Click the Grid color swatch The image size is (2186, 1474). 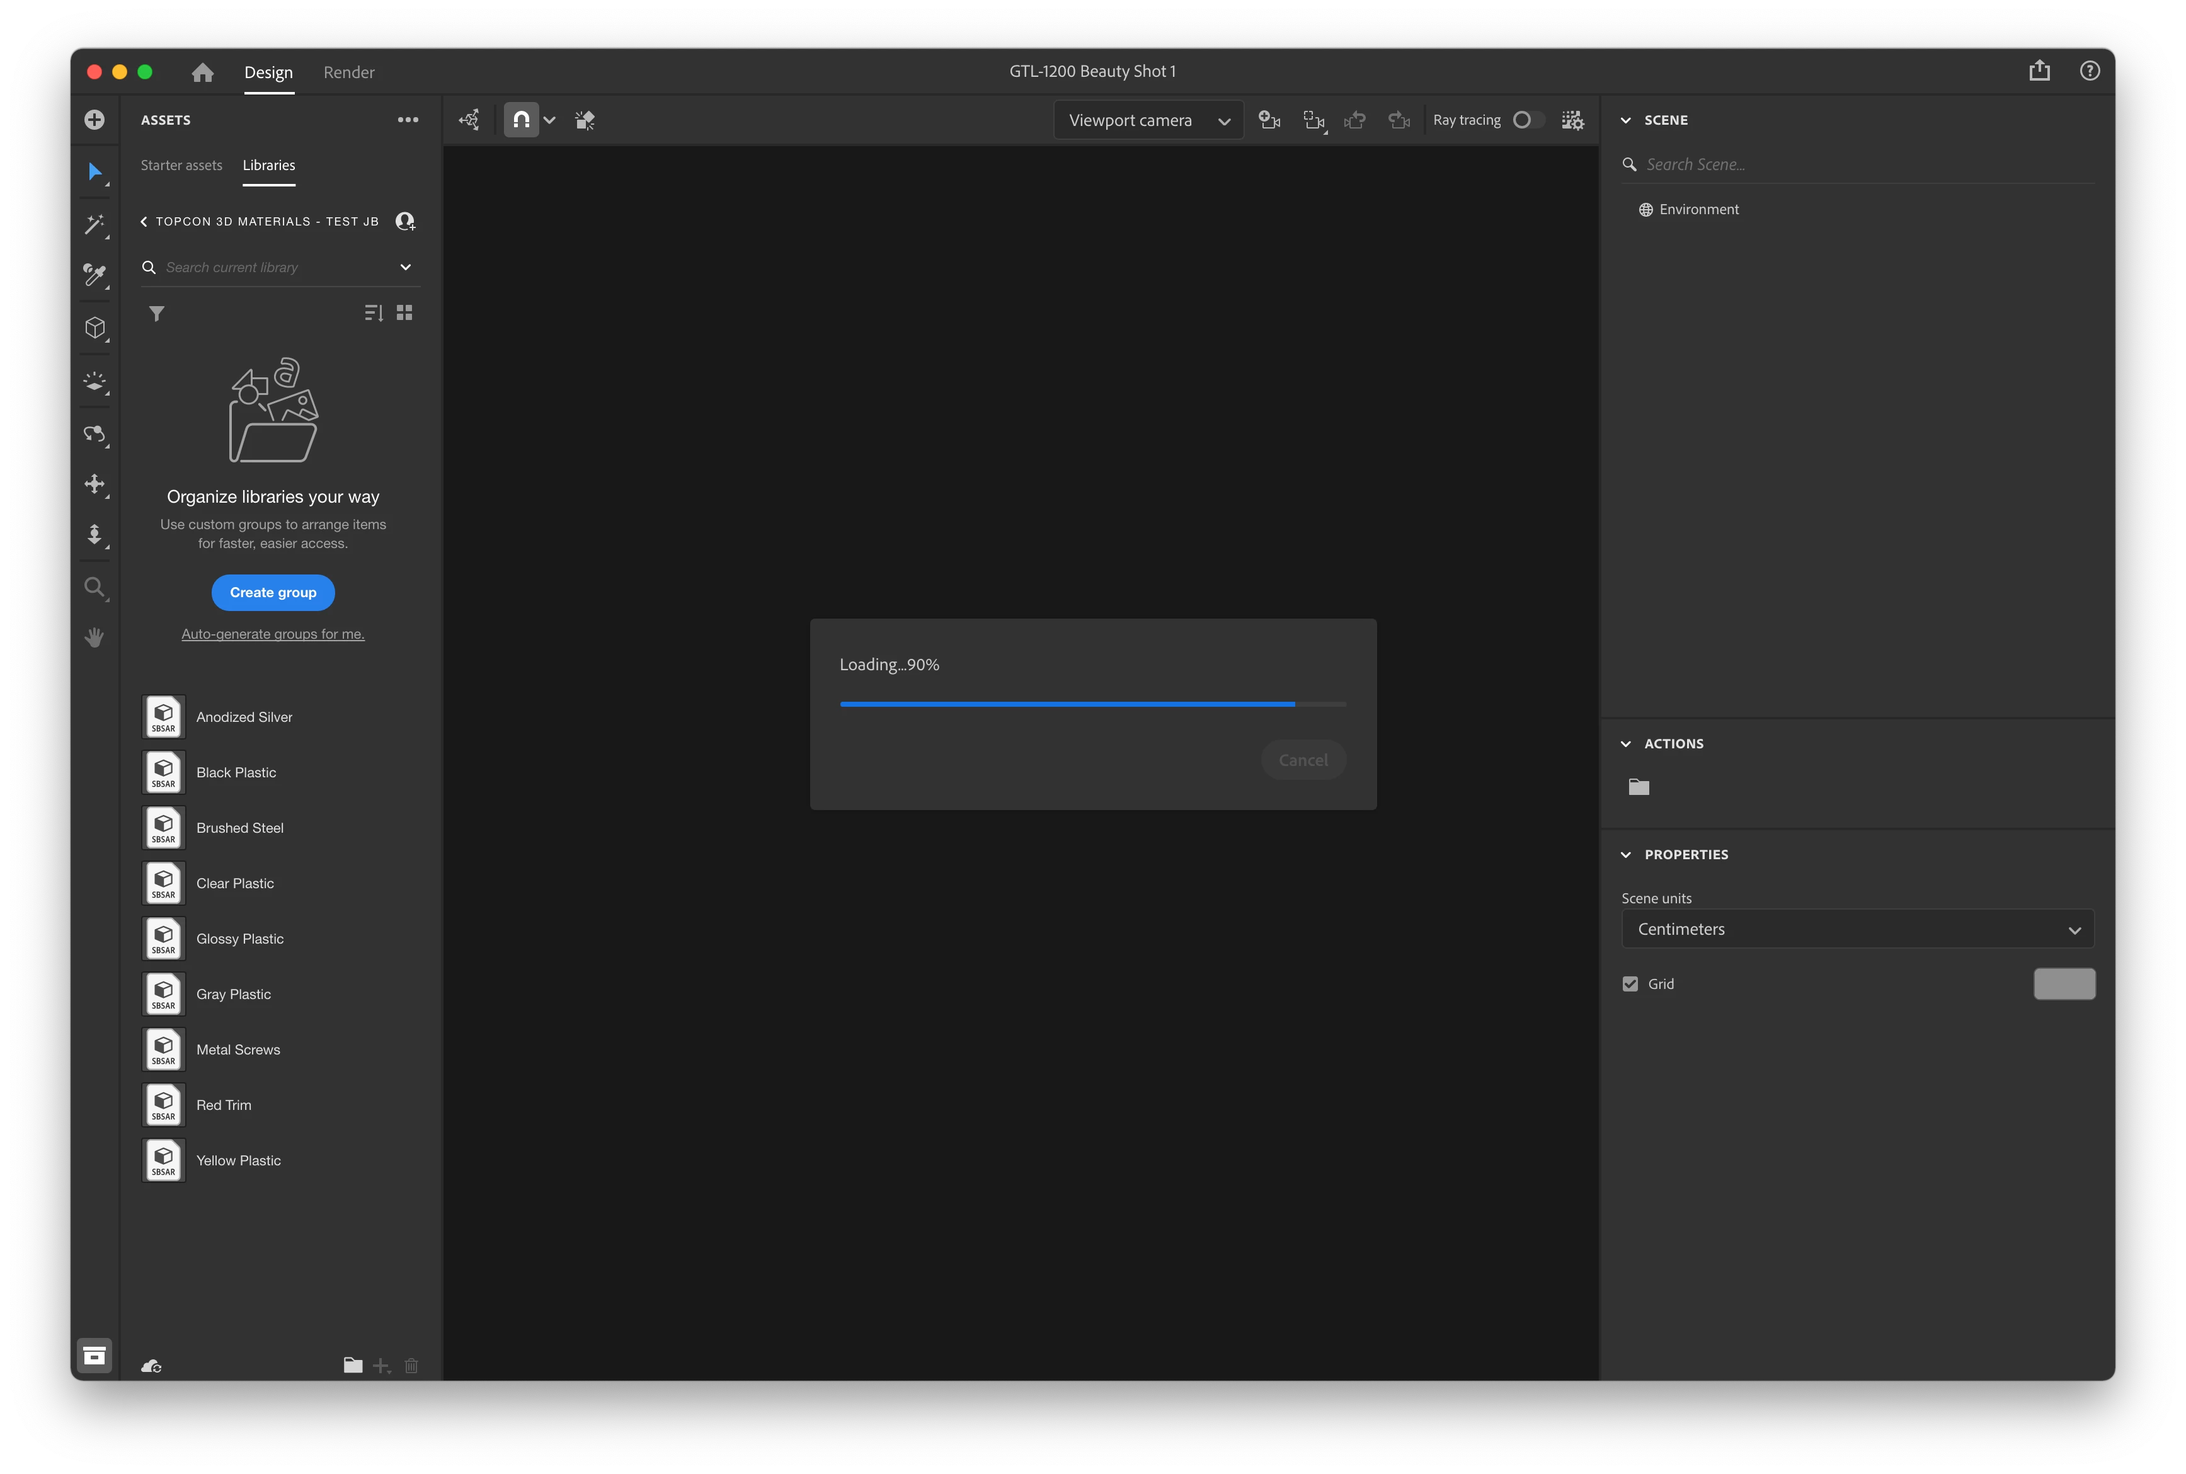pos(2064,984)
